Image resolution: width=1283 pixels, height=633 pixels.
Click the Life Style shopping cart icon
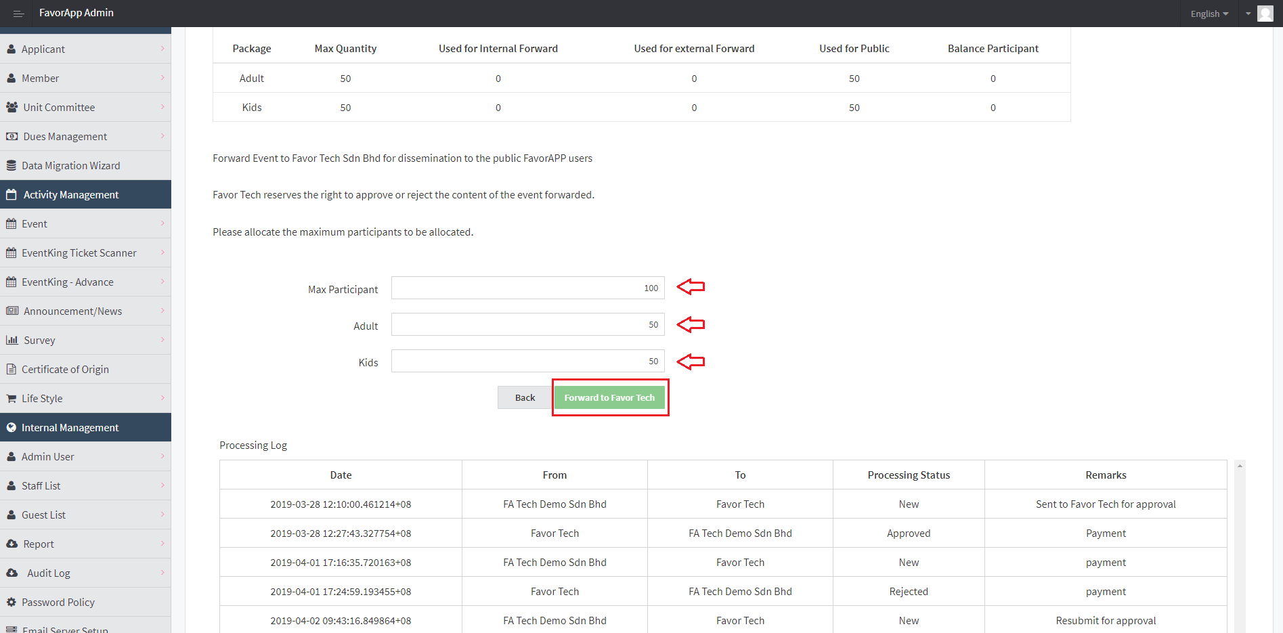pyautogui.click(x=11, y=398)
